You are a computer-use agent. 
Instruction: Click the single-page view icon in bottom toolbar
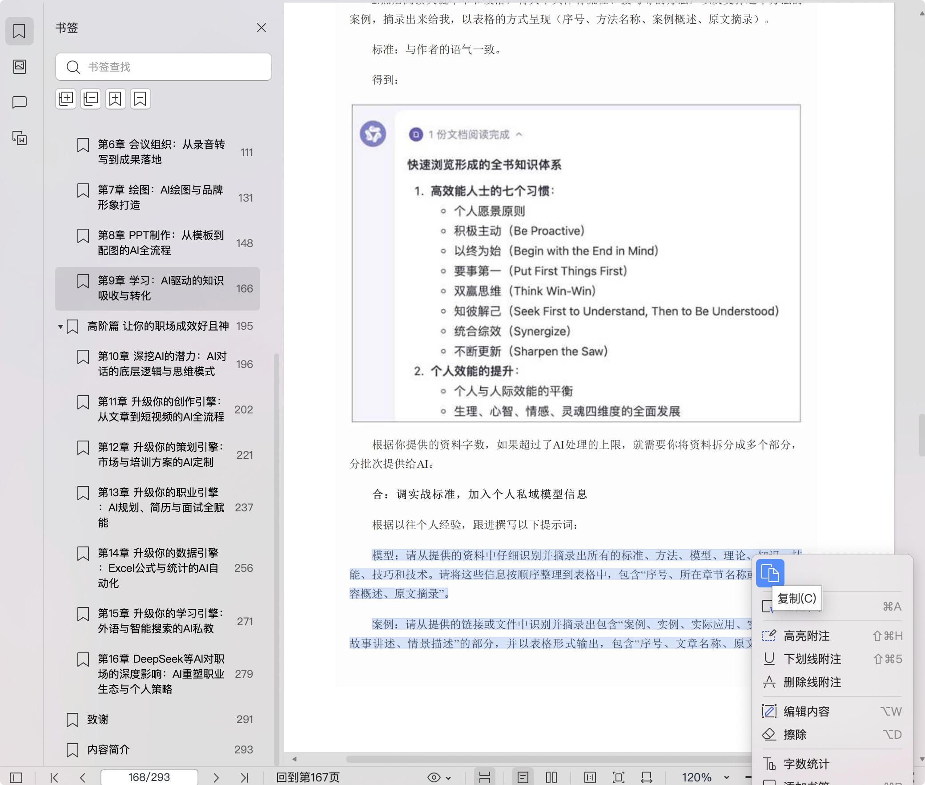click(523, 777)
